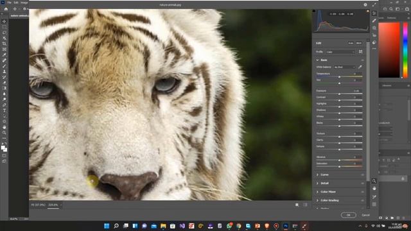Screen dimensions: 411x231
Task: Click Cancel in Camera Raw
Action: click(365, 215)
